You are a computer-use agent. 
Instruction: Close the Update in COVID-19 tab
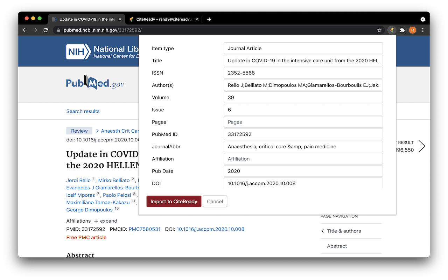point(120,19)
